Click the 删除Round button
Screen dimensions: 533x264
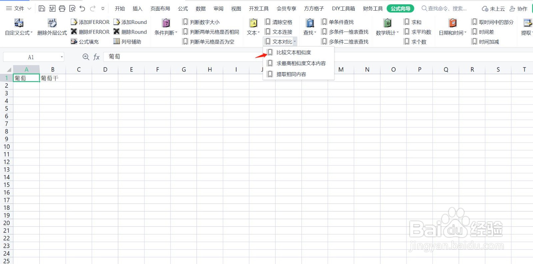(130, 32)
